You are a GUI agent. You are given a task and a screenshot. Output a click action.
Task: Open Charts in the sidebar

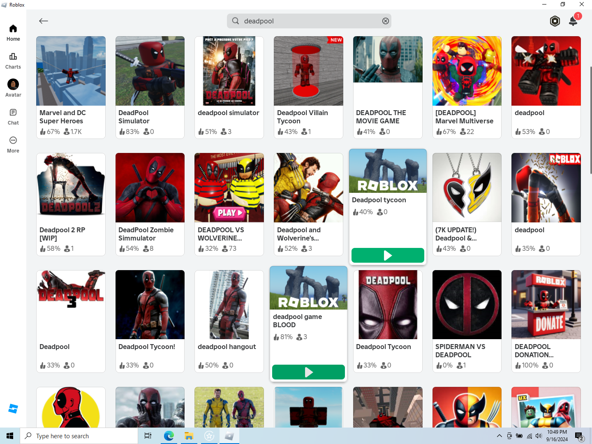(13, 61)
